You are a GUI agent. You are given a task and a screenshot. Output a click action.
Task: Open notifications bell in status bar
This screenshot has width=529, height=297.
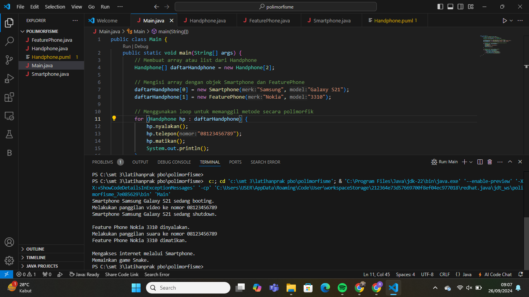coord(520,275)
